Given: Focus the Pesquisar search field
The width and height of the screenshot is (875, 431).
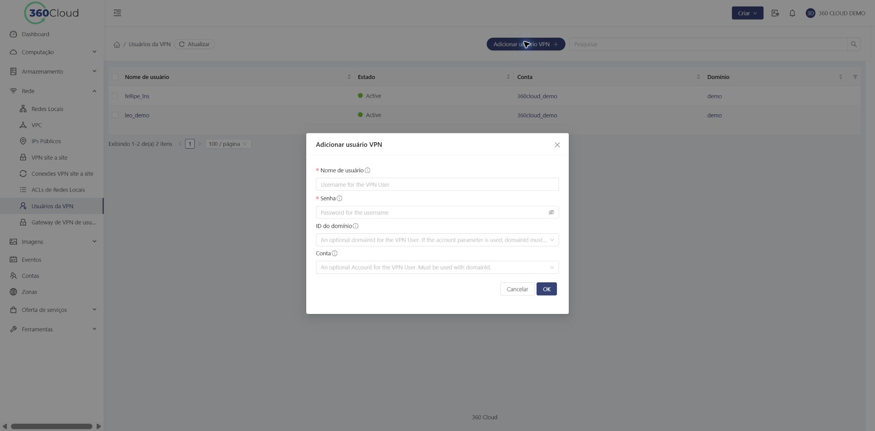Looking at the screenshot, I should [708, 44].
